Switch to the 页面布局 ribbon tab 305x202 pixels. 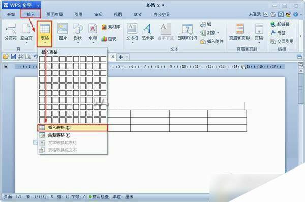coord(55,14)
